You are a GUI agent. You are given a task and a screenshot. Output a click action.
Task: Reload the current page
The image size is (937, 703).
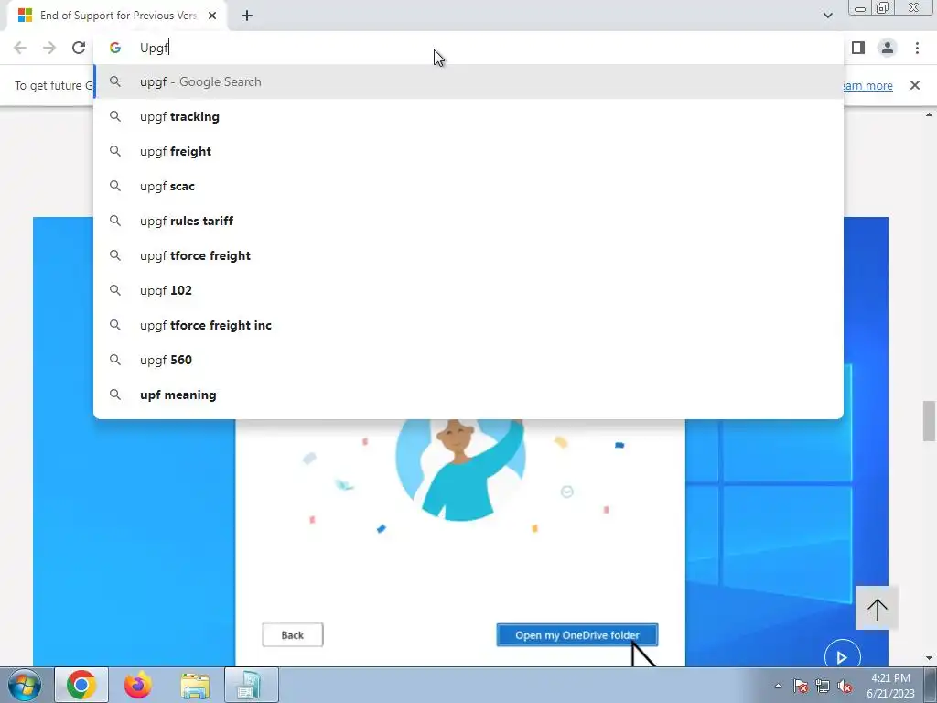pos(79,48)
